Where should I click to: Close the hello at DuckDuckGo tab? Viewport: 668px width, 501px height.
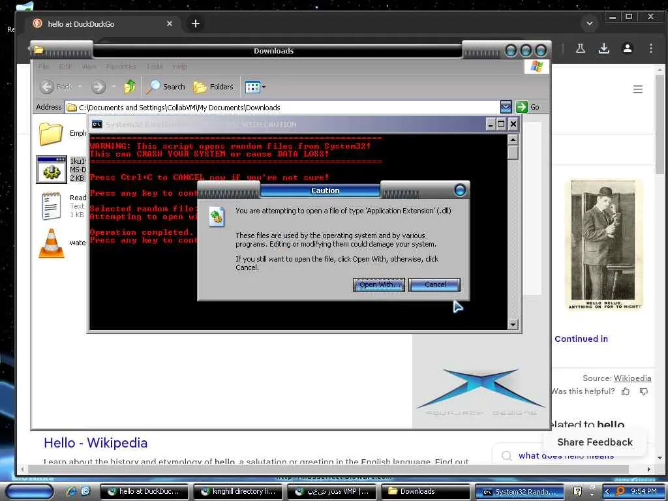170,23
